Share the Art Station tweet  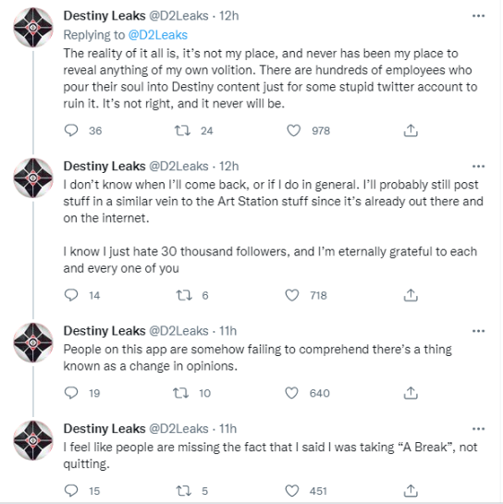pos(411,295)
